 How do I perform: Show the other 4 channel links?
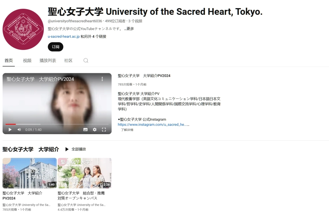[x=93, y=36]
